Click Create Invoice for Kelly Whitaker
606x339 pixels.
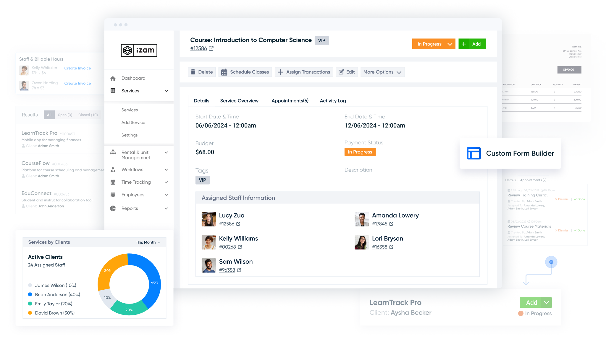click(77, 68)
